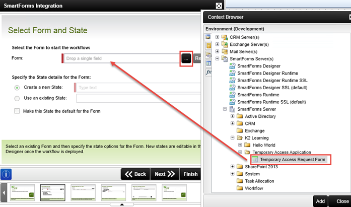This screenshot has height=207, width=351.
Task: Select SmartForms Runtime SSL (default) icon
Action: tap(232, 102)
